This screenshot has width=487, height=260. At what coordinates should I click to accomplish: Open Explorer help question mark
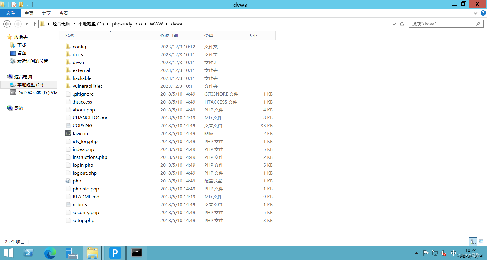(483, 13)
